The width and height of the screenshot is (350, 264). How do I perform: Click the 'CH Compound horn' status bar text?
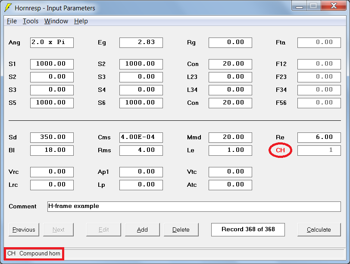click(x=34, y=254)
